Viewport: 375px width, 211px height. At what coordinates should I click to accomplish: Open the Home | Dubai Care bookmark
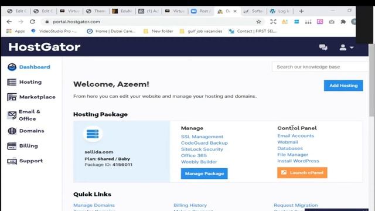coord(111,31)
